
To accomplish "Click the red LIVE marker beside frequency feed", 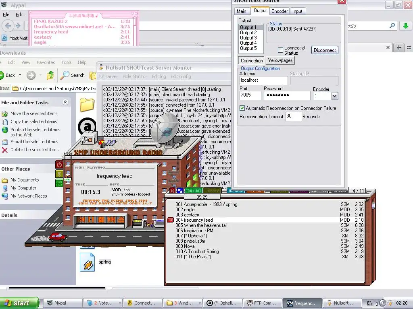I will (170, 220).
